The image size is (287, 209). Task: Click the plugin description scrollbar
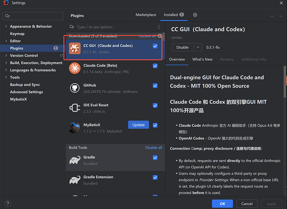285,82
